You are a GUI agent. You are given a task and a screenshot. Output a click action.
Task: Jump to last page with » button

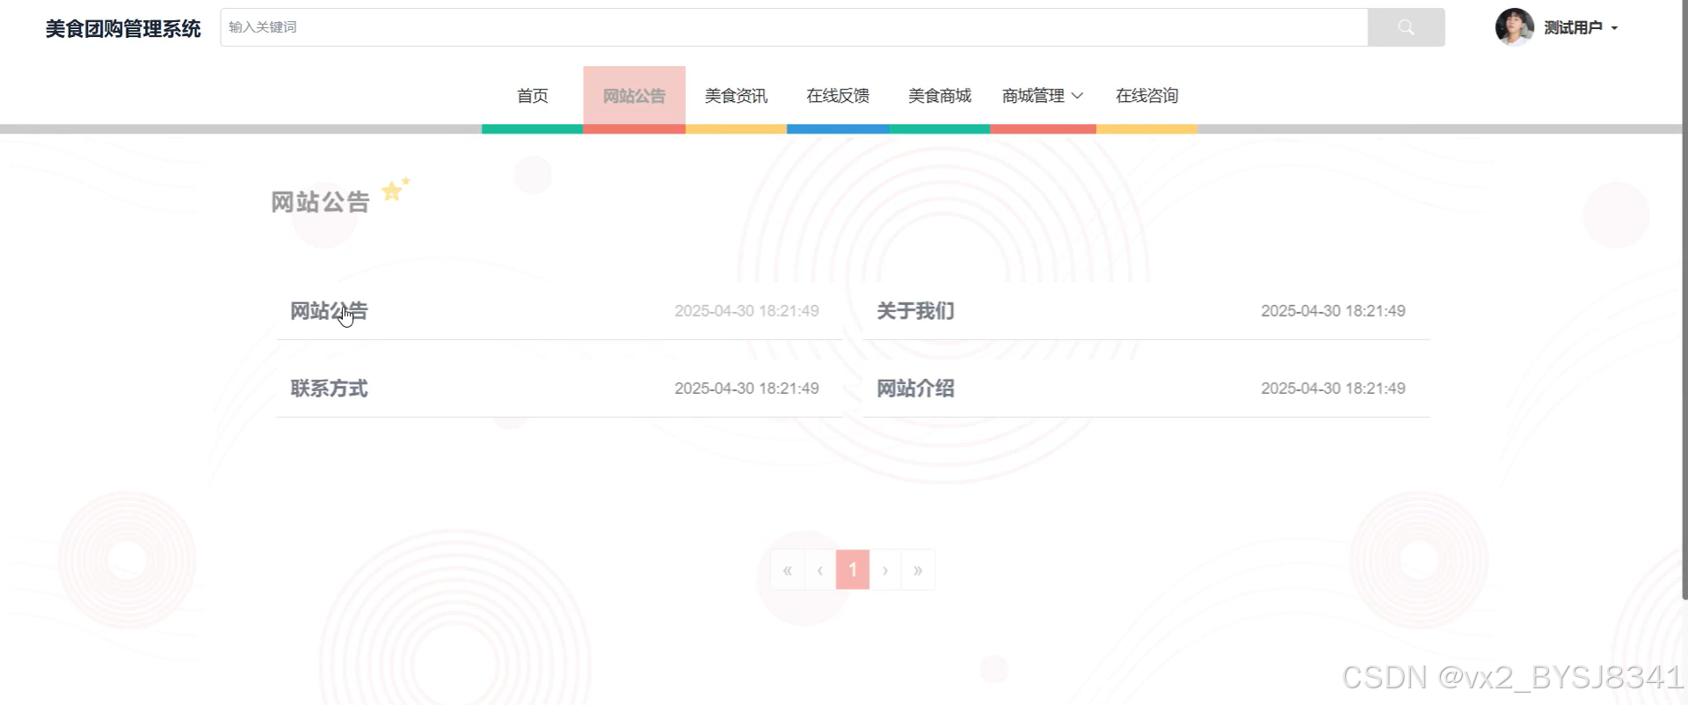point(918,571)
